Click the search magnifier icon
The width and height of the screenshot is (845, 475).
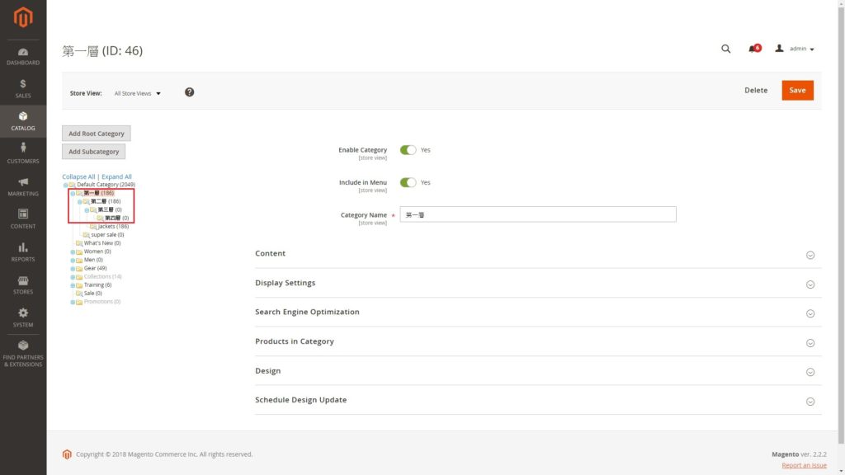click(x=726, y=49)
